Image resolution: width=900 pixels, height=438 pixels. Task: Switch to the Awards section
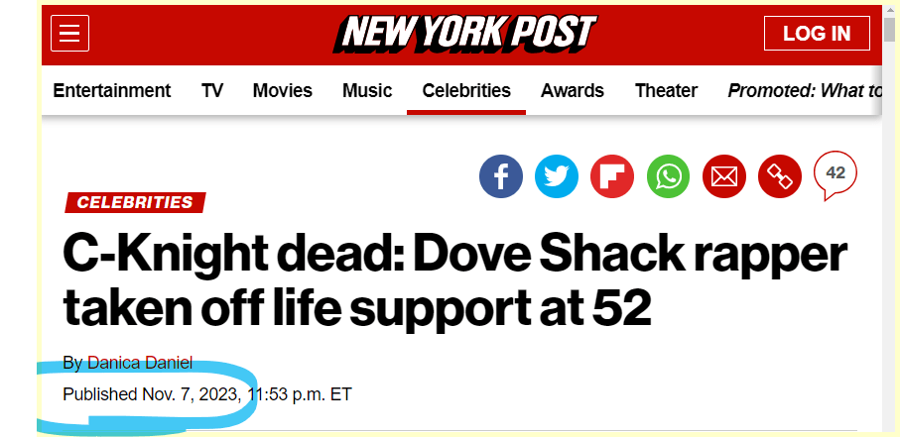pyautogui.click(x=573, y=90)
